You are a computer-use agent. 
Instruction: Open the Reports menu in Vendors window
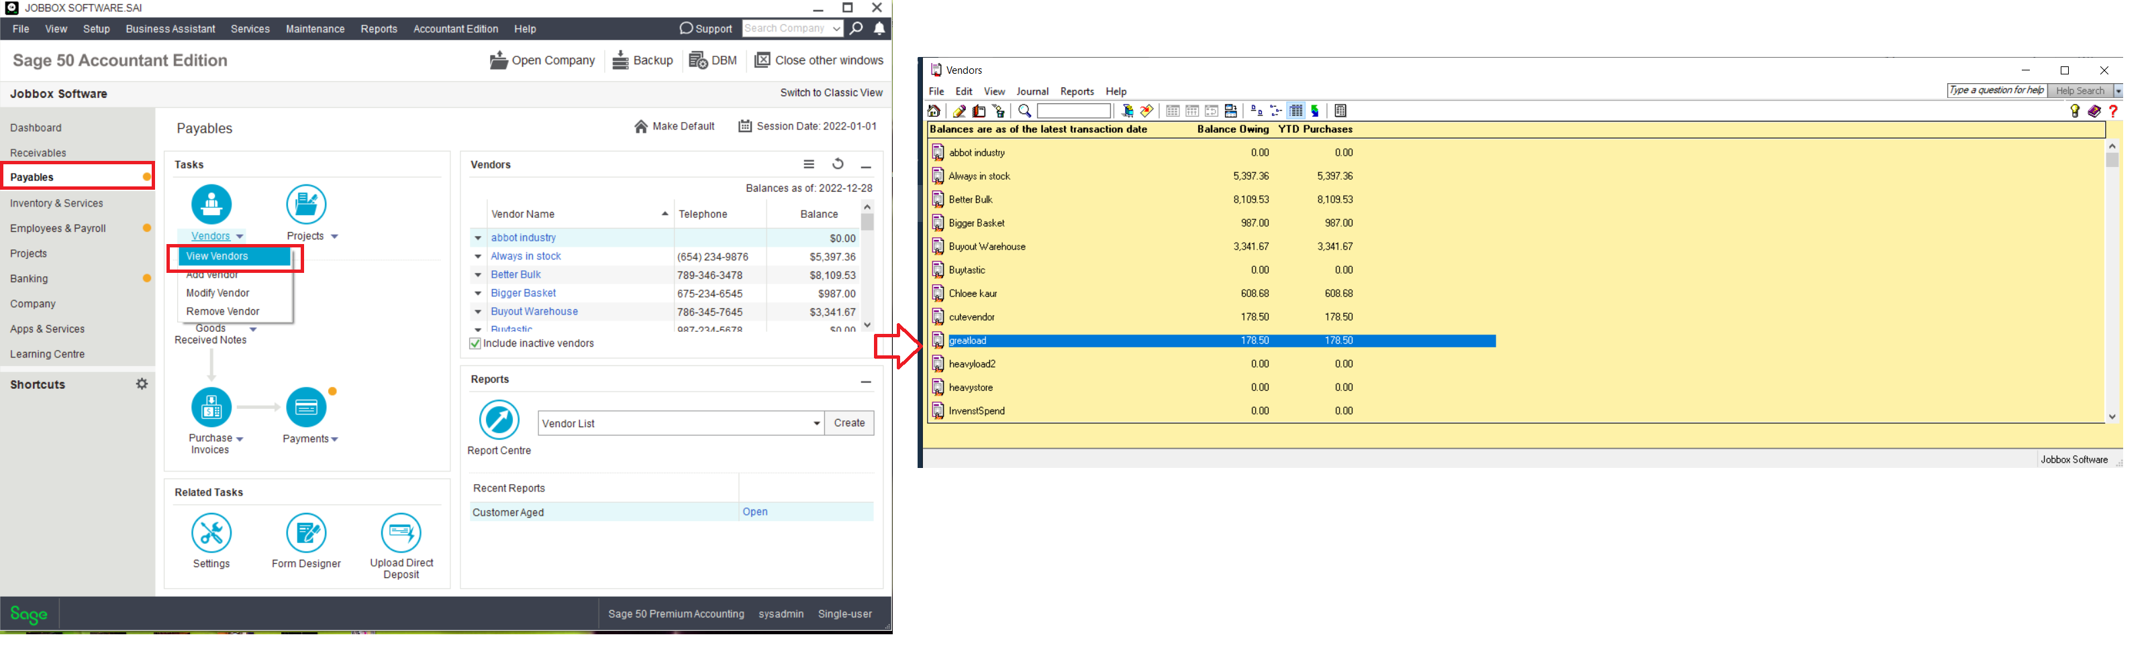(1077, 92)
